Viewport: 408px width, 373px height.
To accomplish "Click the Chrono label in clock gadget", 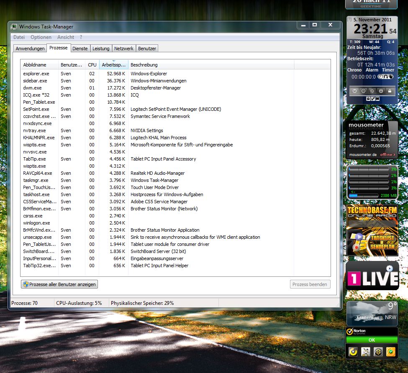I will [354, 70].
